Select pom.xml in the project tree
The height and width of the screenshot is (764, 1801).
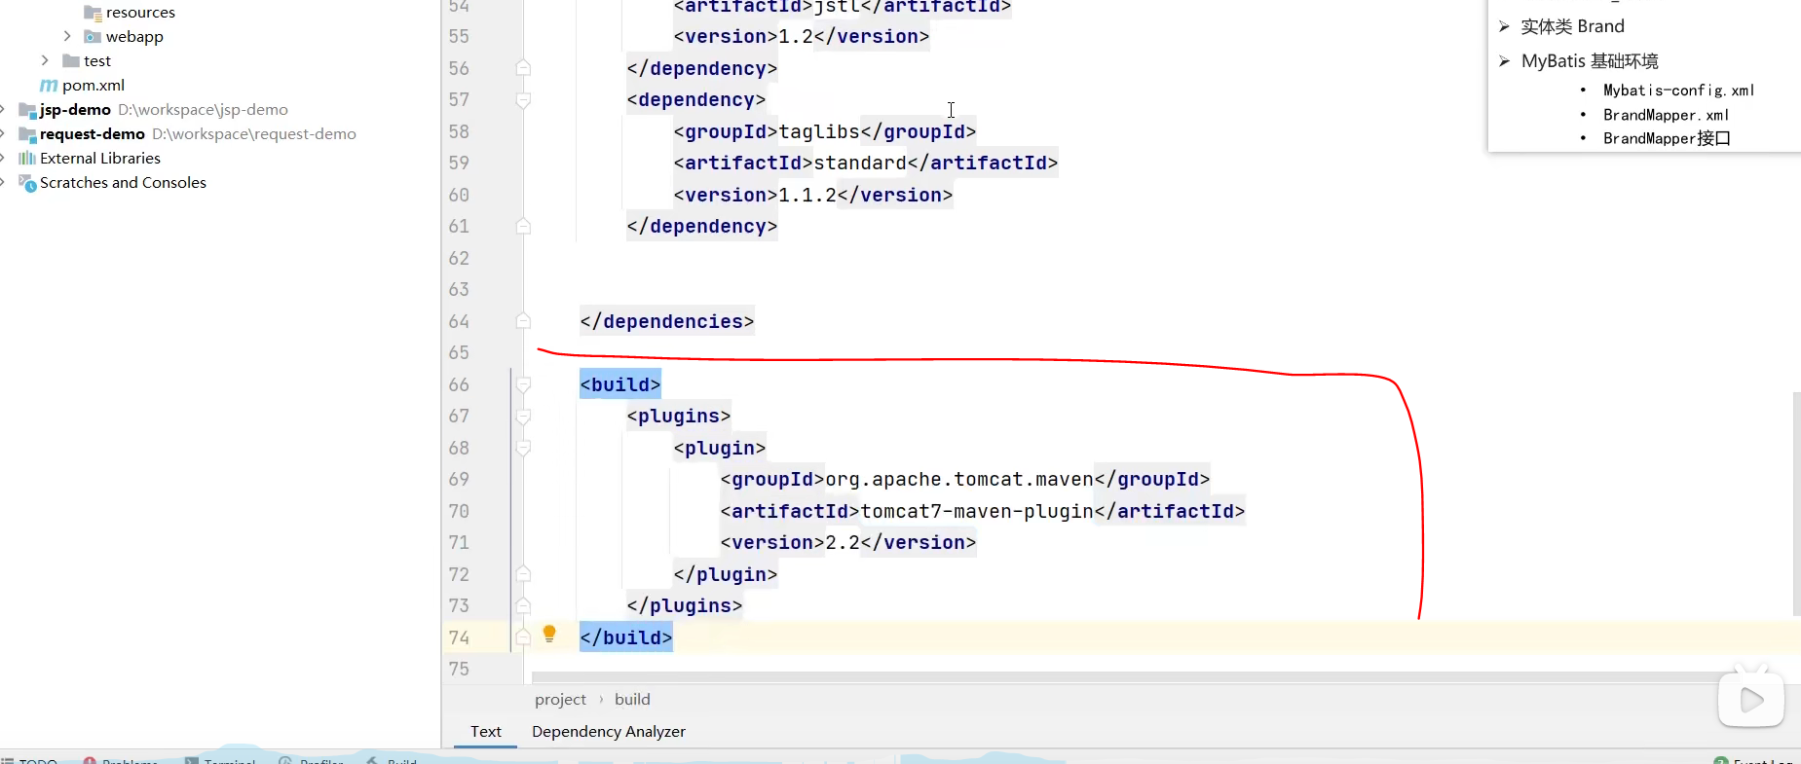(x=94, y=86)
